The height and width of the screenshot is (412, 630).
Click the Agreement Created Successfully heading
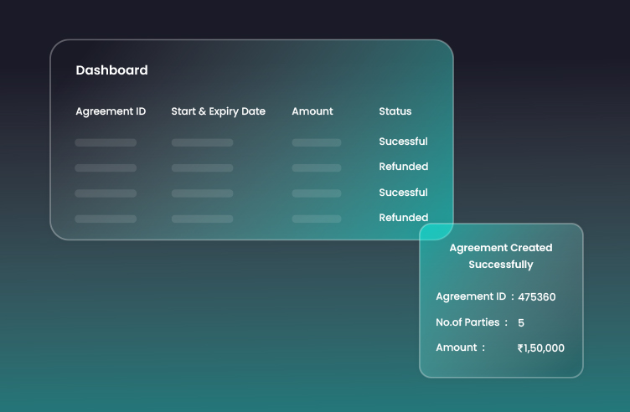500,256
